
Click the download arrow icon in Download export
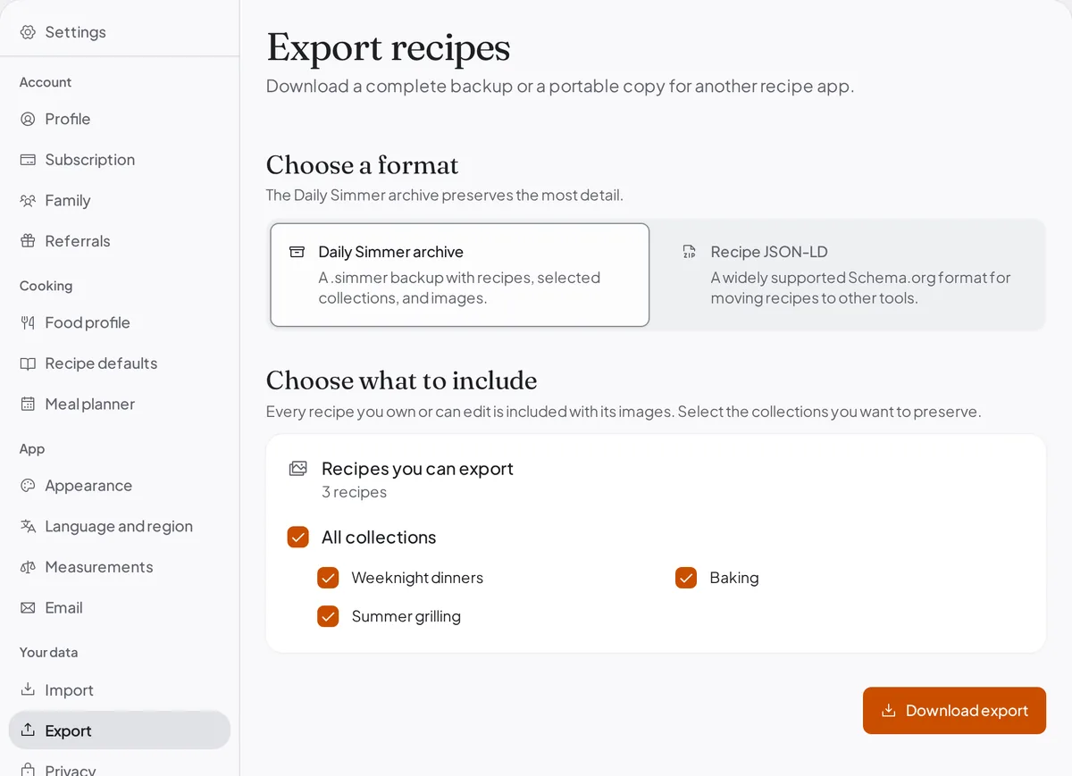888,711
